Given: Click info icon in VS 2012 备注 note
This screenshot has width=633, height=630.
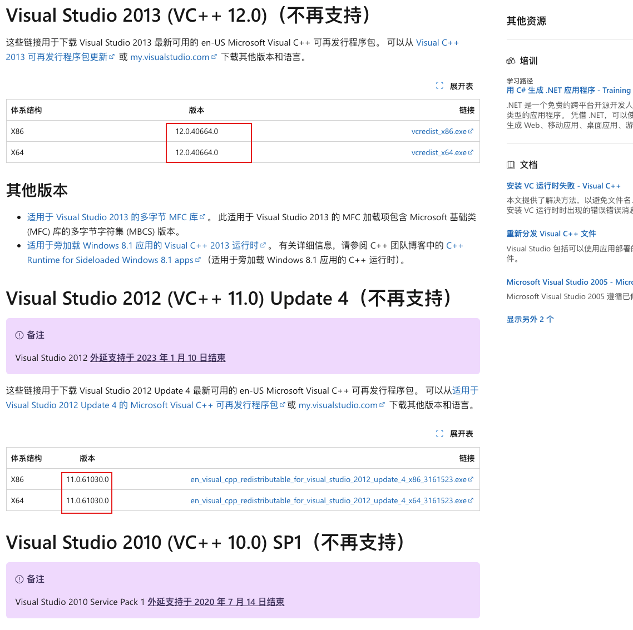Looking at the screenshot, I should coord(19,335).
